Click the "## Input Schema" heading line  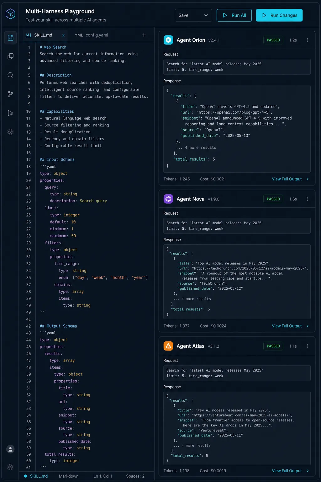pos(57,159)
